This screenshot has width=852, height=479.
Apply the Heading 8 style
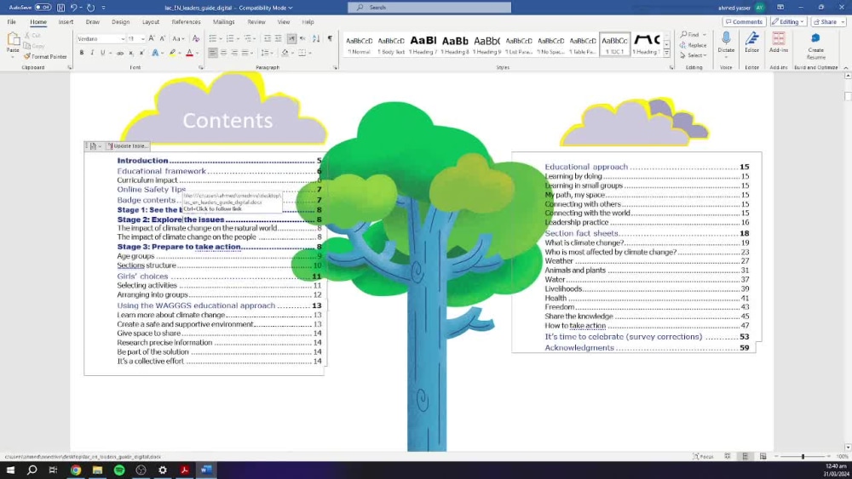455,45
